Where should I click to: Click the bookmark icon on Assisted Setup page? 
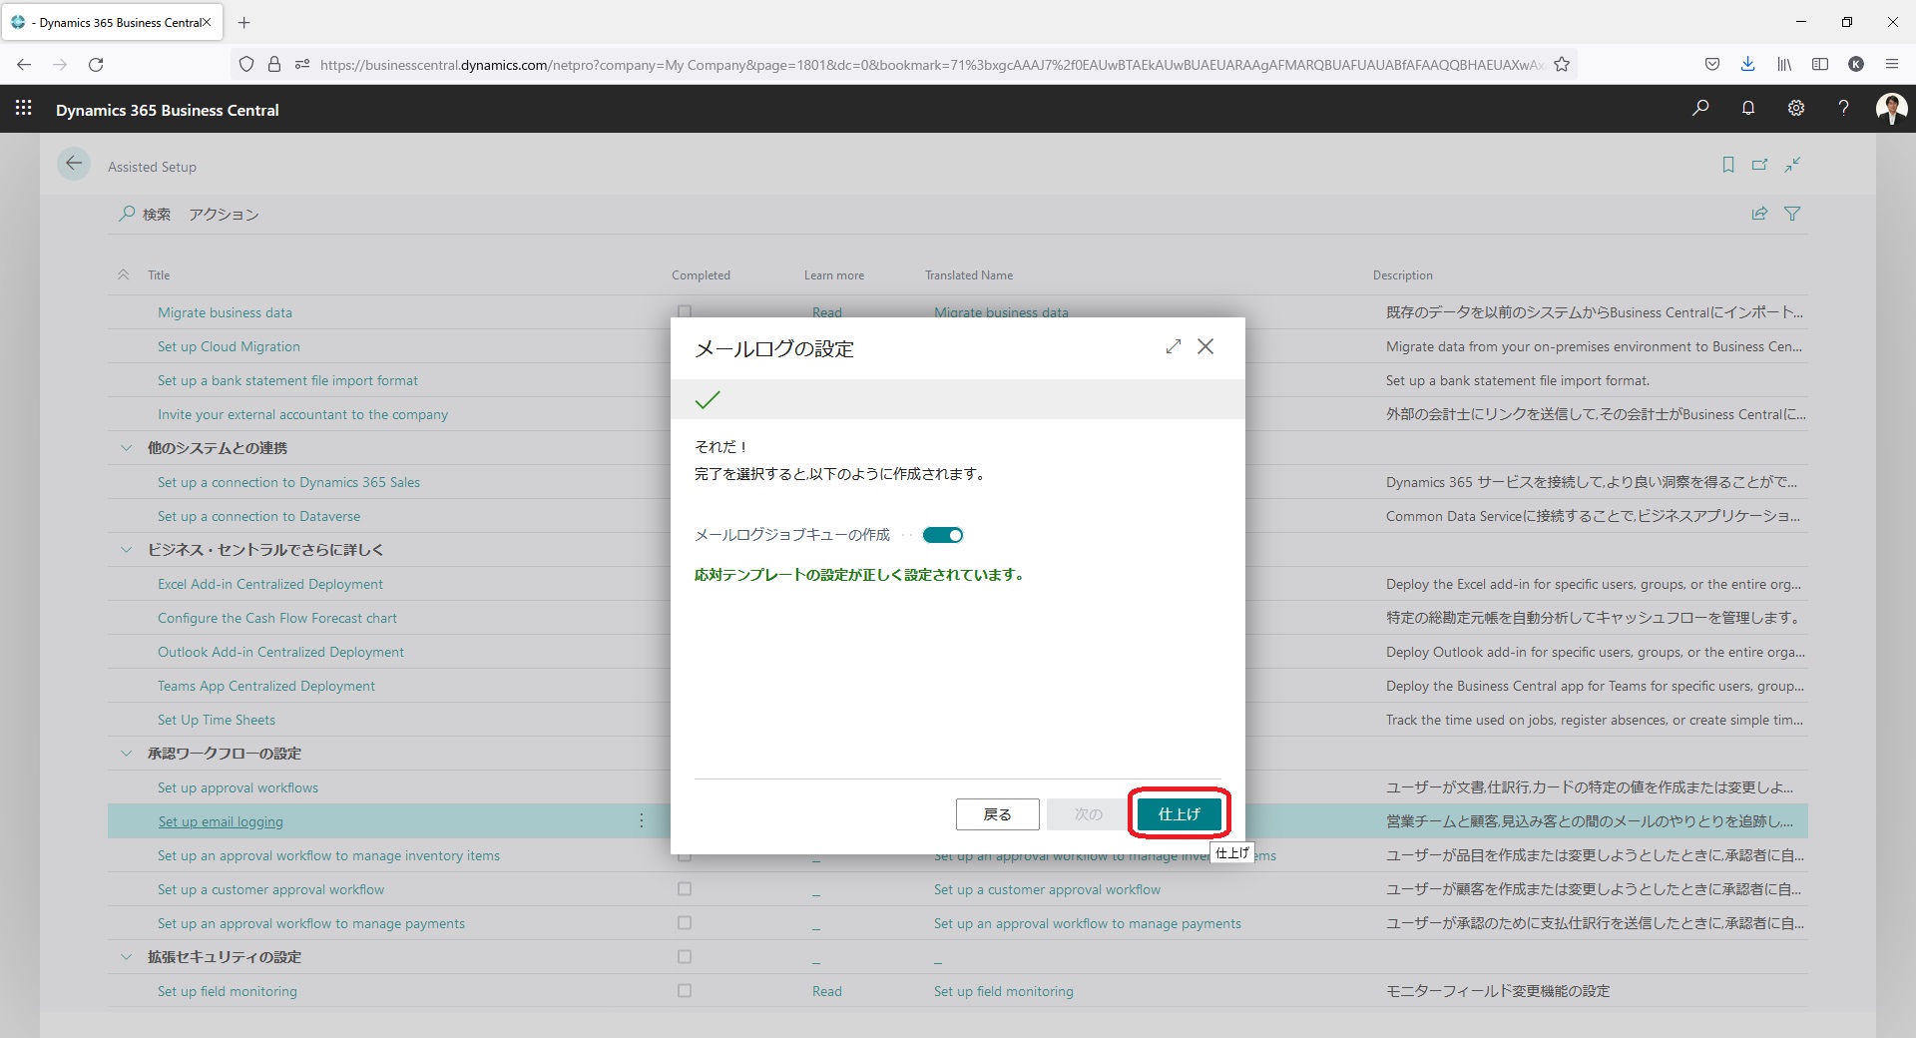tap(1728, 165)
